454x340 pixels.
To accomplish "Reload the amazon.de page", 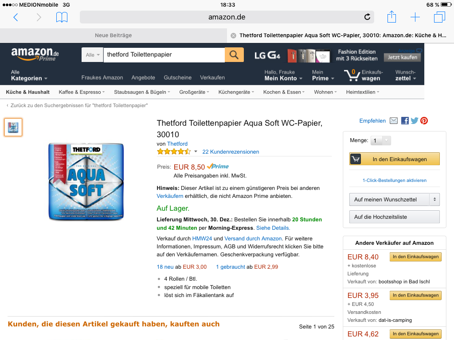I will [x=367, y=17].
